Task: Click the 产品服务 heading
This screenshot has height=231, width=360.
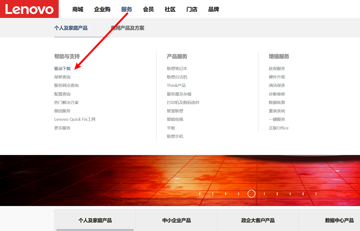Action: [177, 56]
